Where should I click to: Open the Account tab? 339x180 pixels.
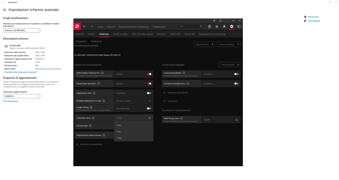(x=161, y=34)
